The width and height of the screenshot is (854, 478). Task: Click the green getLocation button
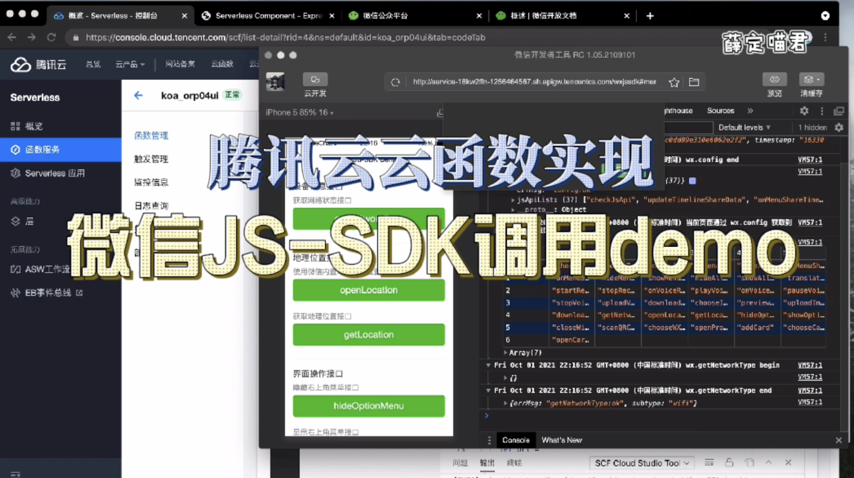[x=369, y=335]
